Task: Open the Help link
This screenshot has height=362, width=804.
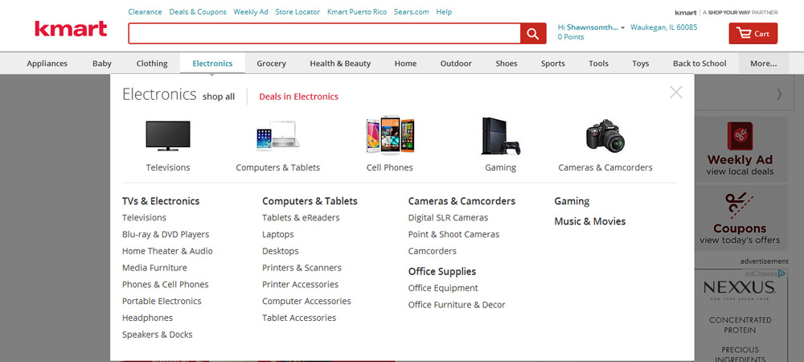Action: coord(444,12)
